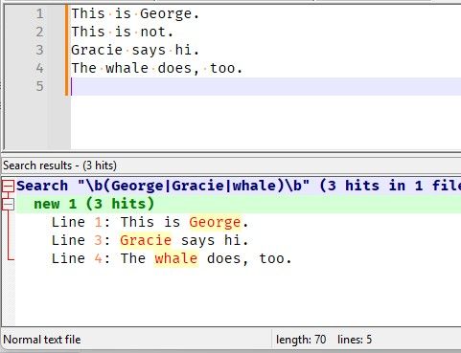Click 'lines: 5' in the status bar
461x353 pixels.
point(355,340)
